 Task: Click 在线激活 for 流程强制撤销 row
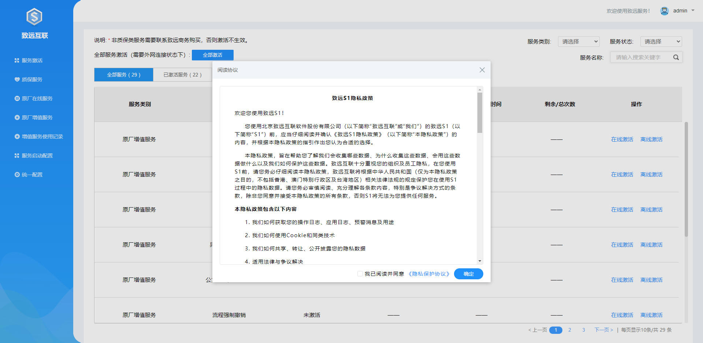[x=622, y=315]
